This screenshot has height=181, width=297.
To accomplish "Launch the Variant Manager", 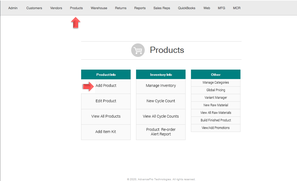I will (x=216, y=98).
